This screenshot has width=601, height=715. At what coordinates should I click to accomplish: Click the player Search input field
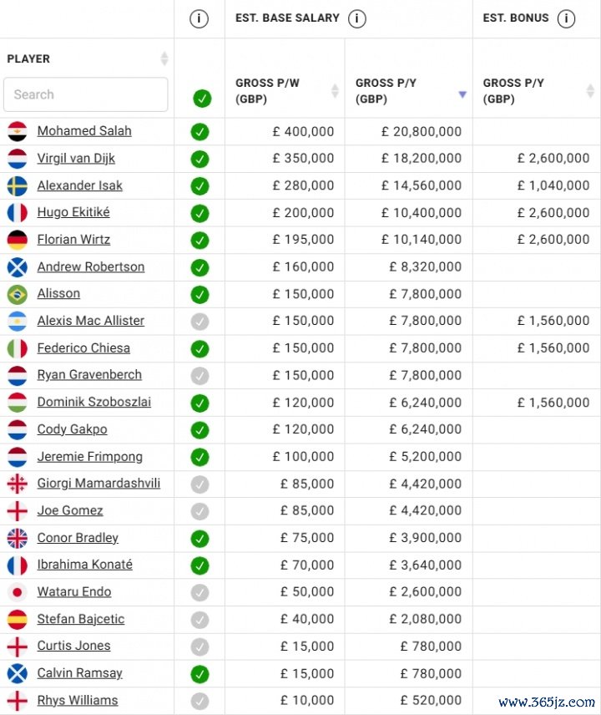coord(86,94)
